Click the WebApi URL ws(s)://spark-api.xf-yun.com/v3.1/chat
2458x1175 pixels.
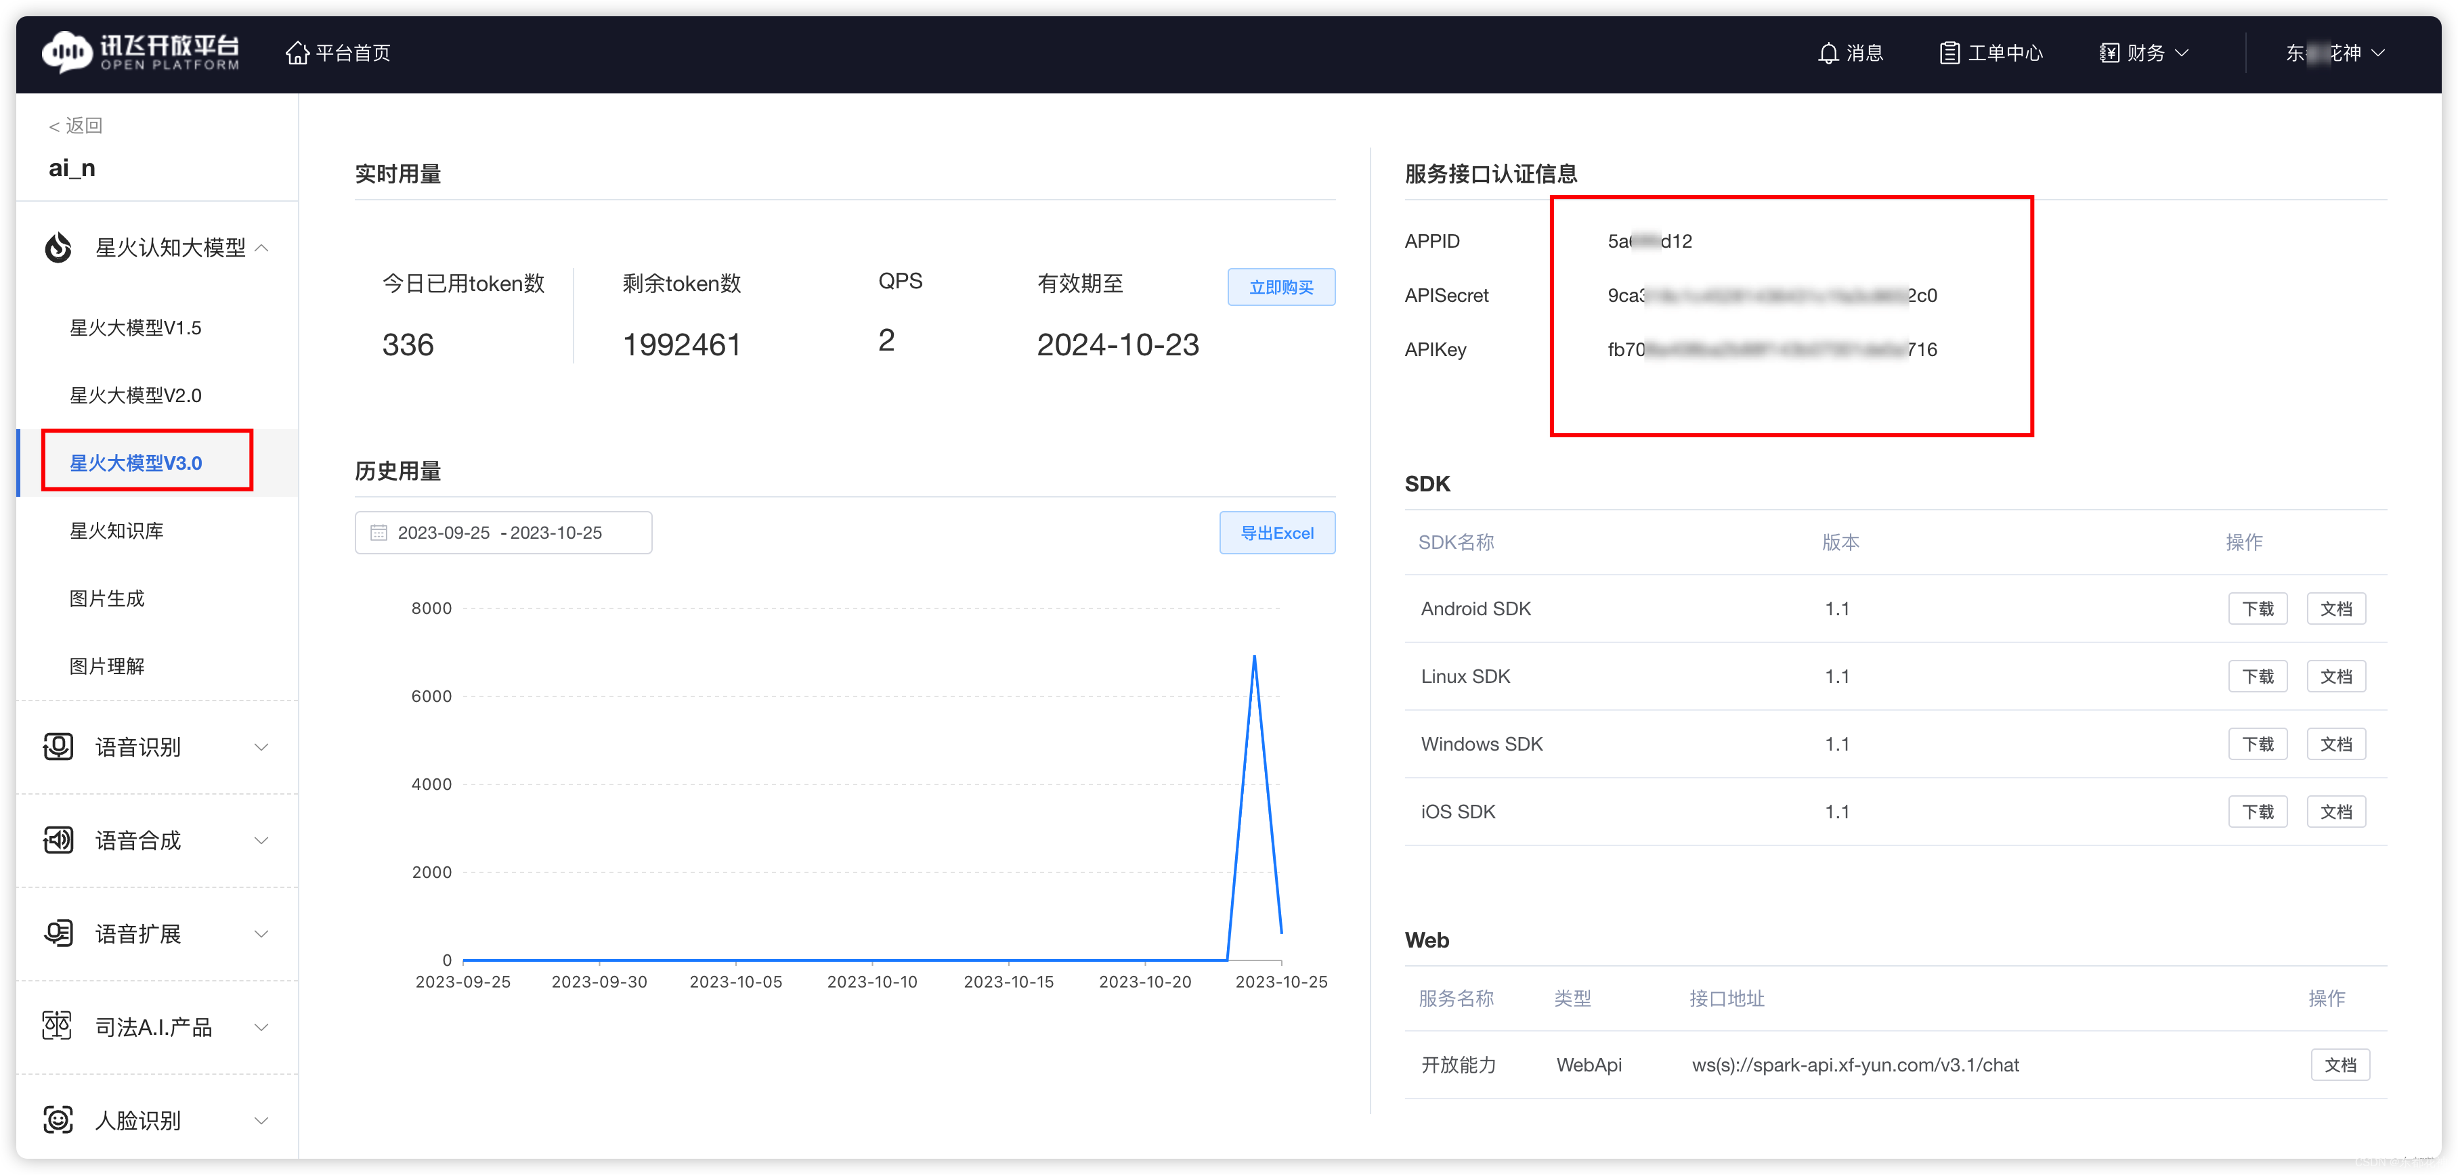tap(1855, 1065)
